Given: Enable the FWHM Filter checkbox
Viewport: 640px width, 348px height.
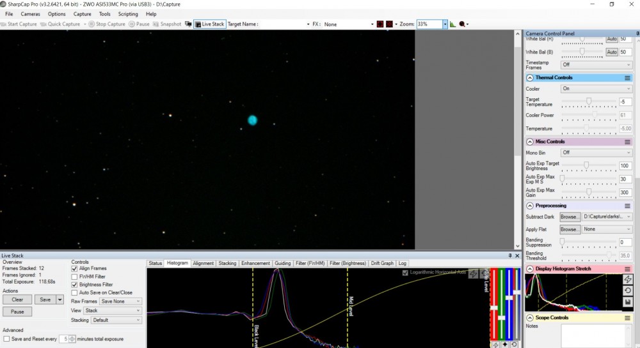Looking at the screenshot, I should pos(74,276).
